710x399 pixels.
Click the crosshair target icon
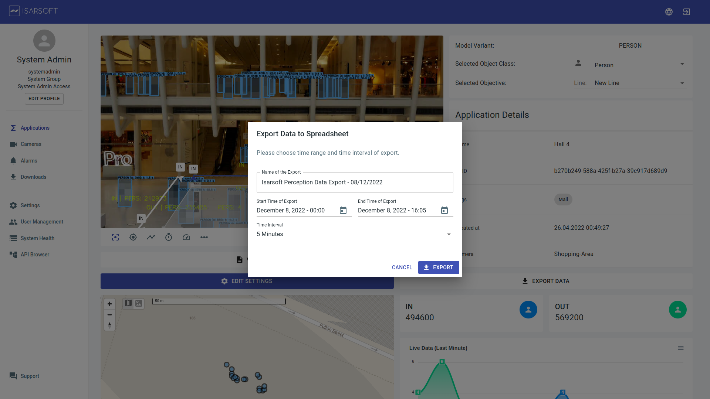(x=133, y=238)
